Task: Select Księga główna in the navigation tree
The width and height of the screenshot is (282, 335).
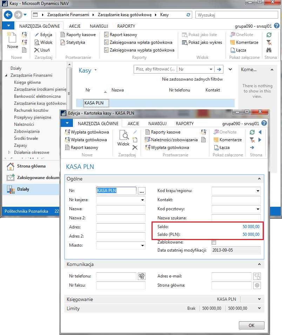Action: point(27,82)
